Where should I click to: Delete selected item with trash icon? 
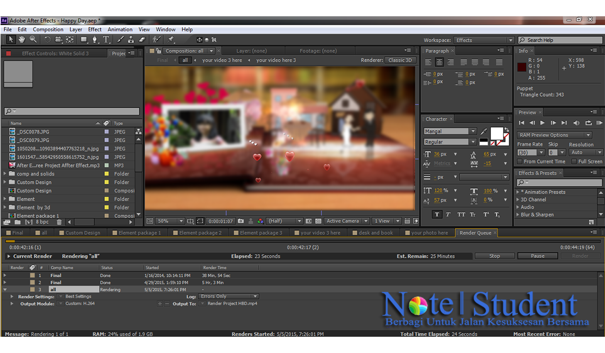tap(59, 222)
